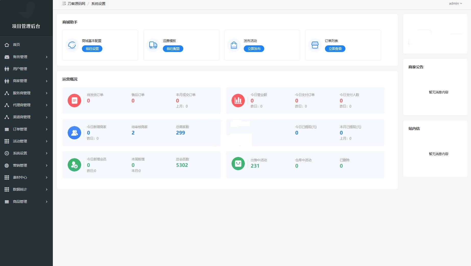The image size is (471, 266).
Task: Expand the 账务管理 sidebar menu
Action: click(x=26, y=57)
